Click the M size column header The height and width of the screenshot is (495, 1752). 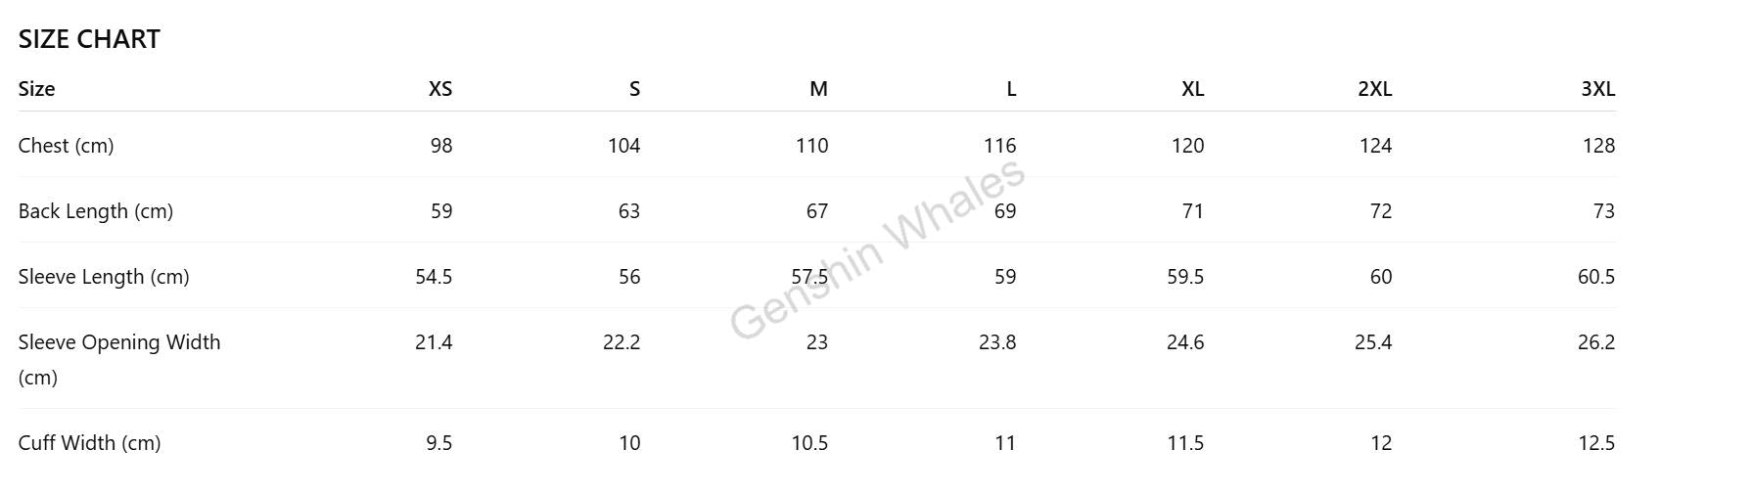[x=818, y=89]
